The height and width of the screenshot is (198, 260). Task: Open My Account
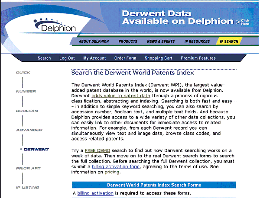(94, 58)
